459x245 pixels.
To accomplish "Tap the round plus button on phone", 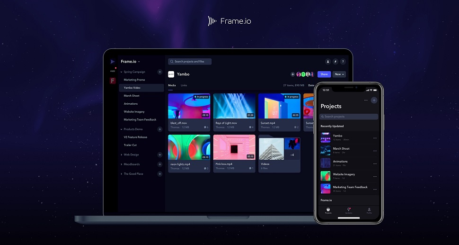I will tap(374, 100).
